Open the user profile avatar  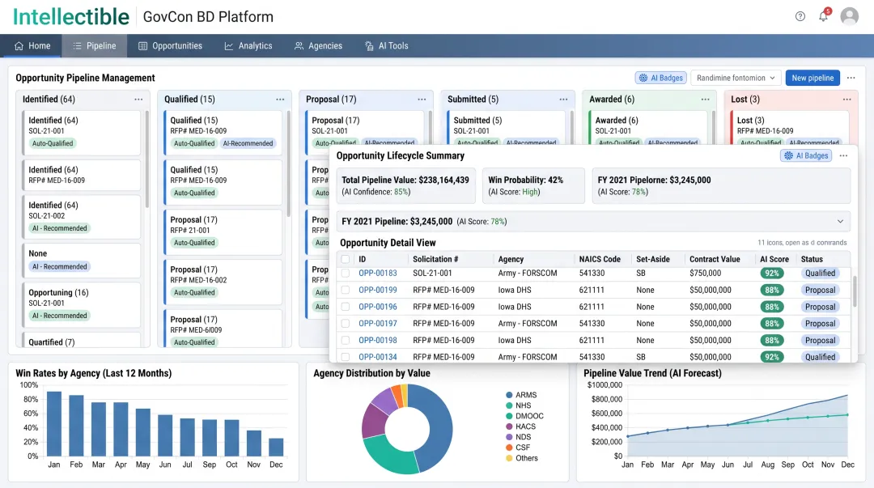(x=849, y=16)
